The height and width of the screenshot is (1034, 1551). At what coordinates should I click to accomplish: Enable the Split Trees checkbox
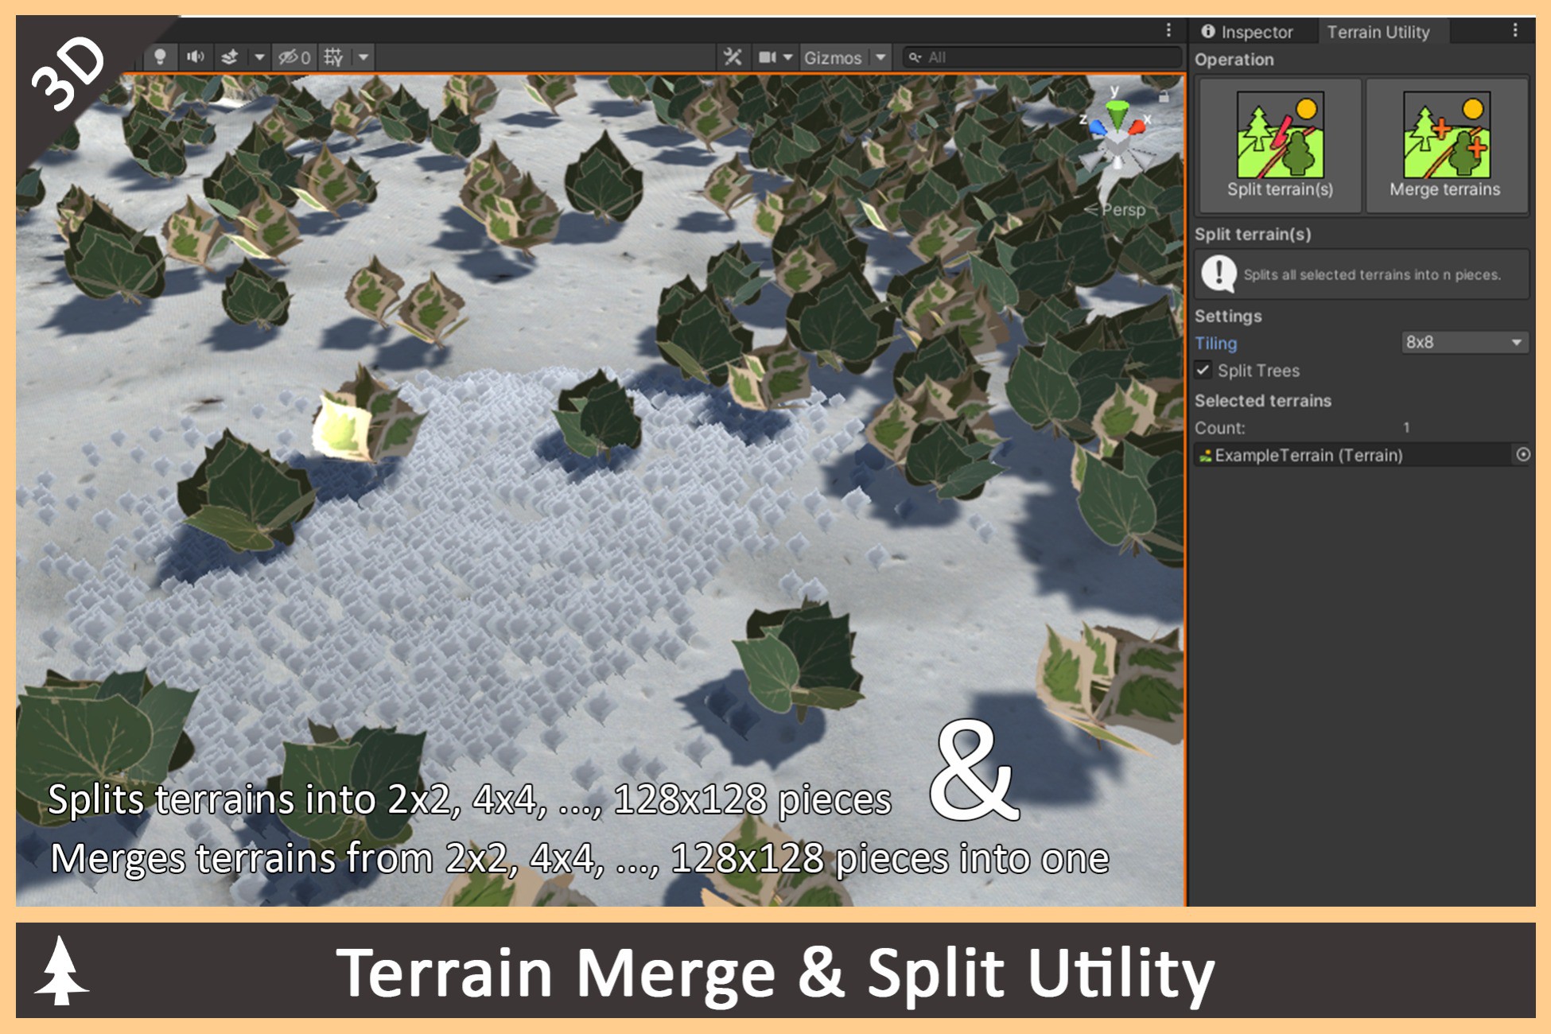1202,370
